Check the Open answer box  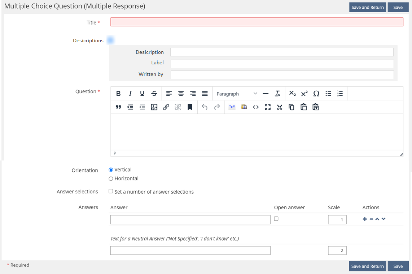[276, 219]
